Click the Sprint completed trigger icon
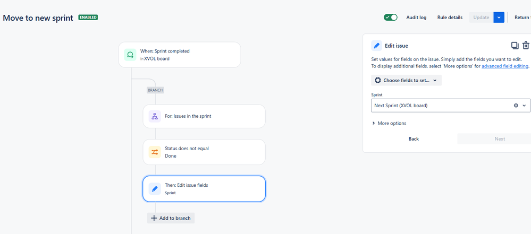The height and width of the screenshot is (234, 531). click(130, 55)
